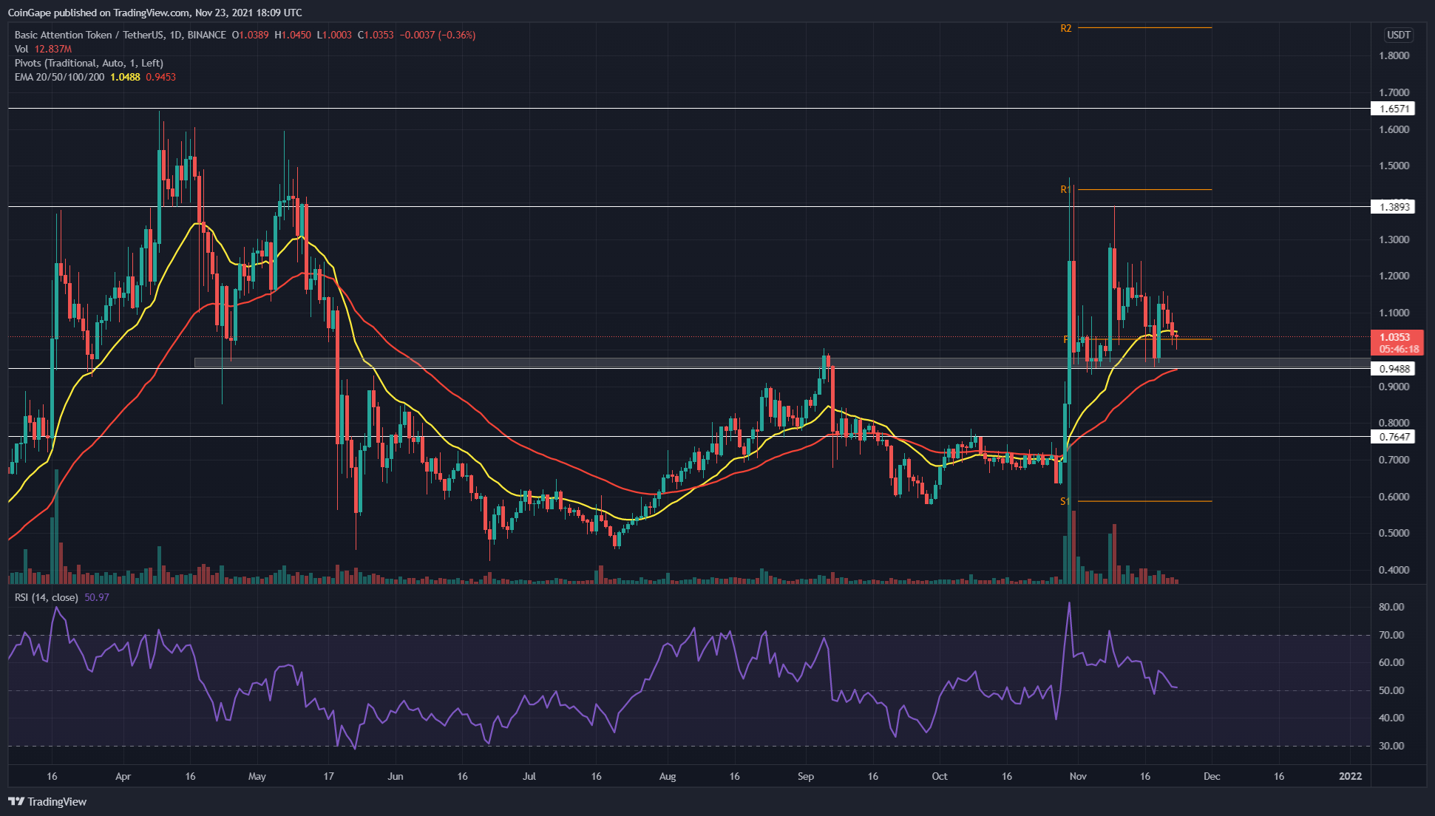
Task: Click the RSI value 50.97
Action: point(97,597)
